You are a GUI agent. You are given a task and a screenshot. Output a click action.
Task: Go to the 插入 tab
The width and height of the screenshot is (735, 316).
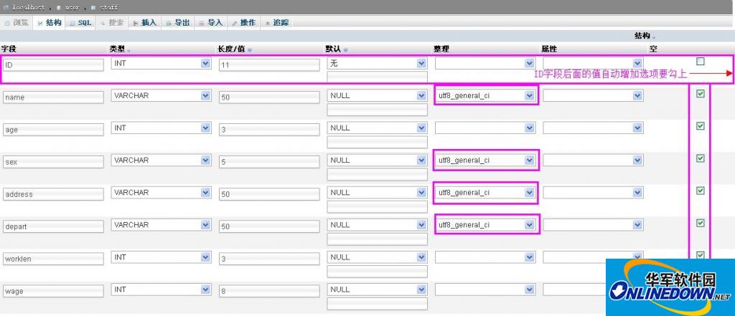point(144,23)
